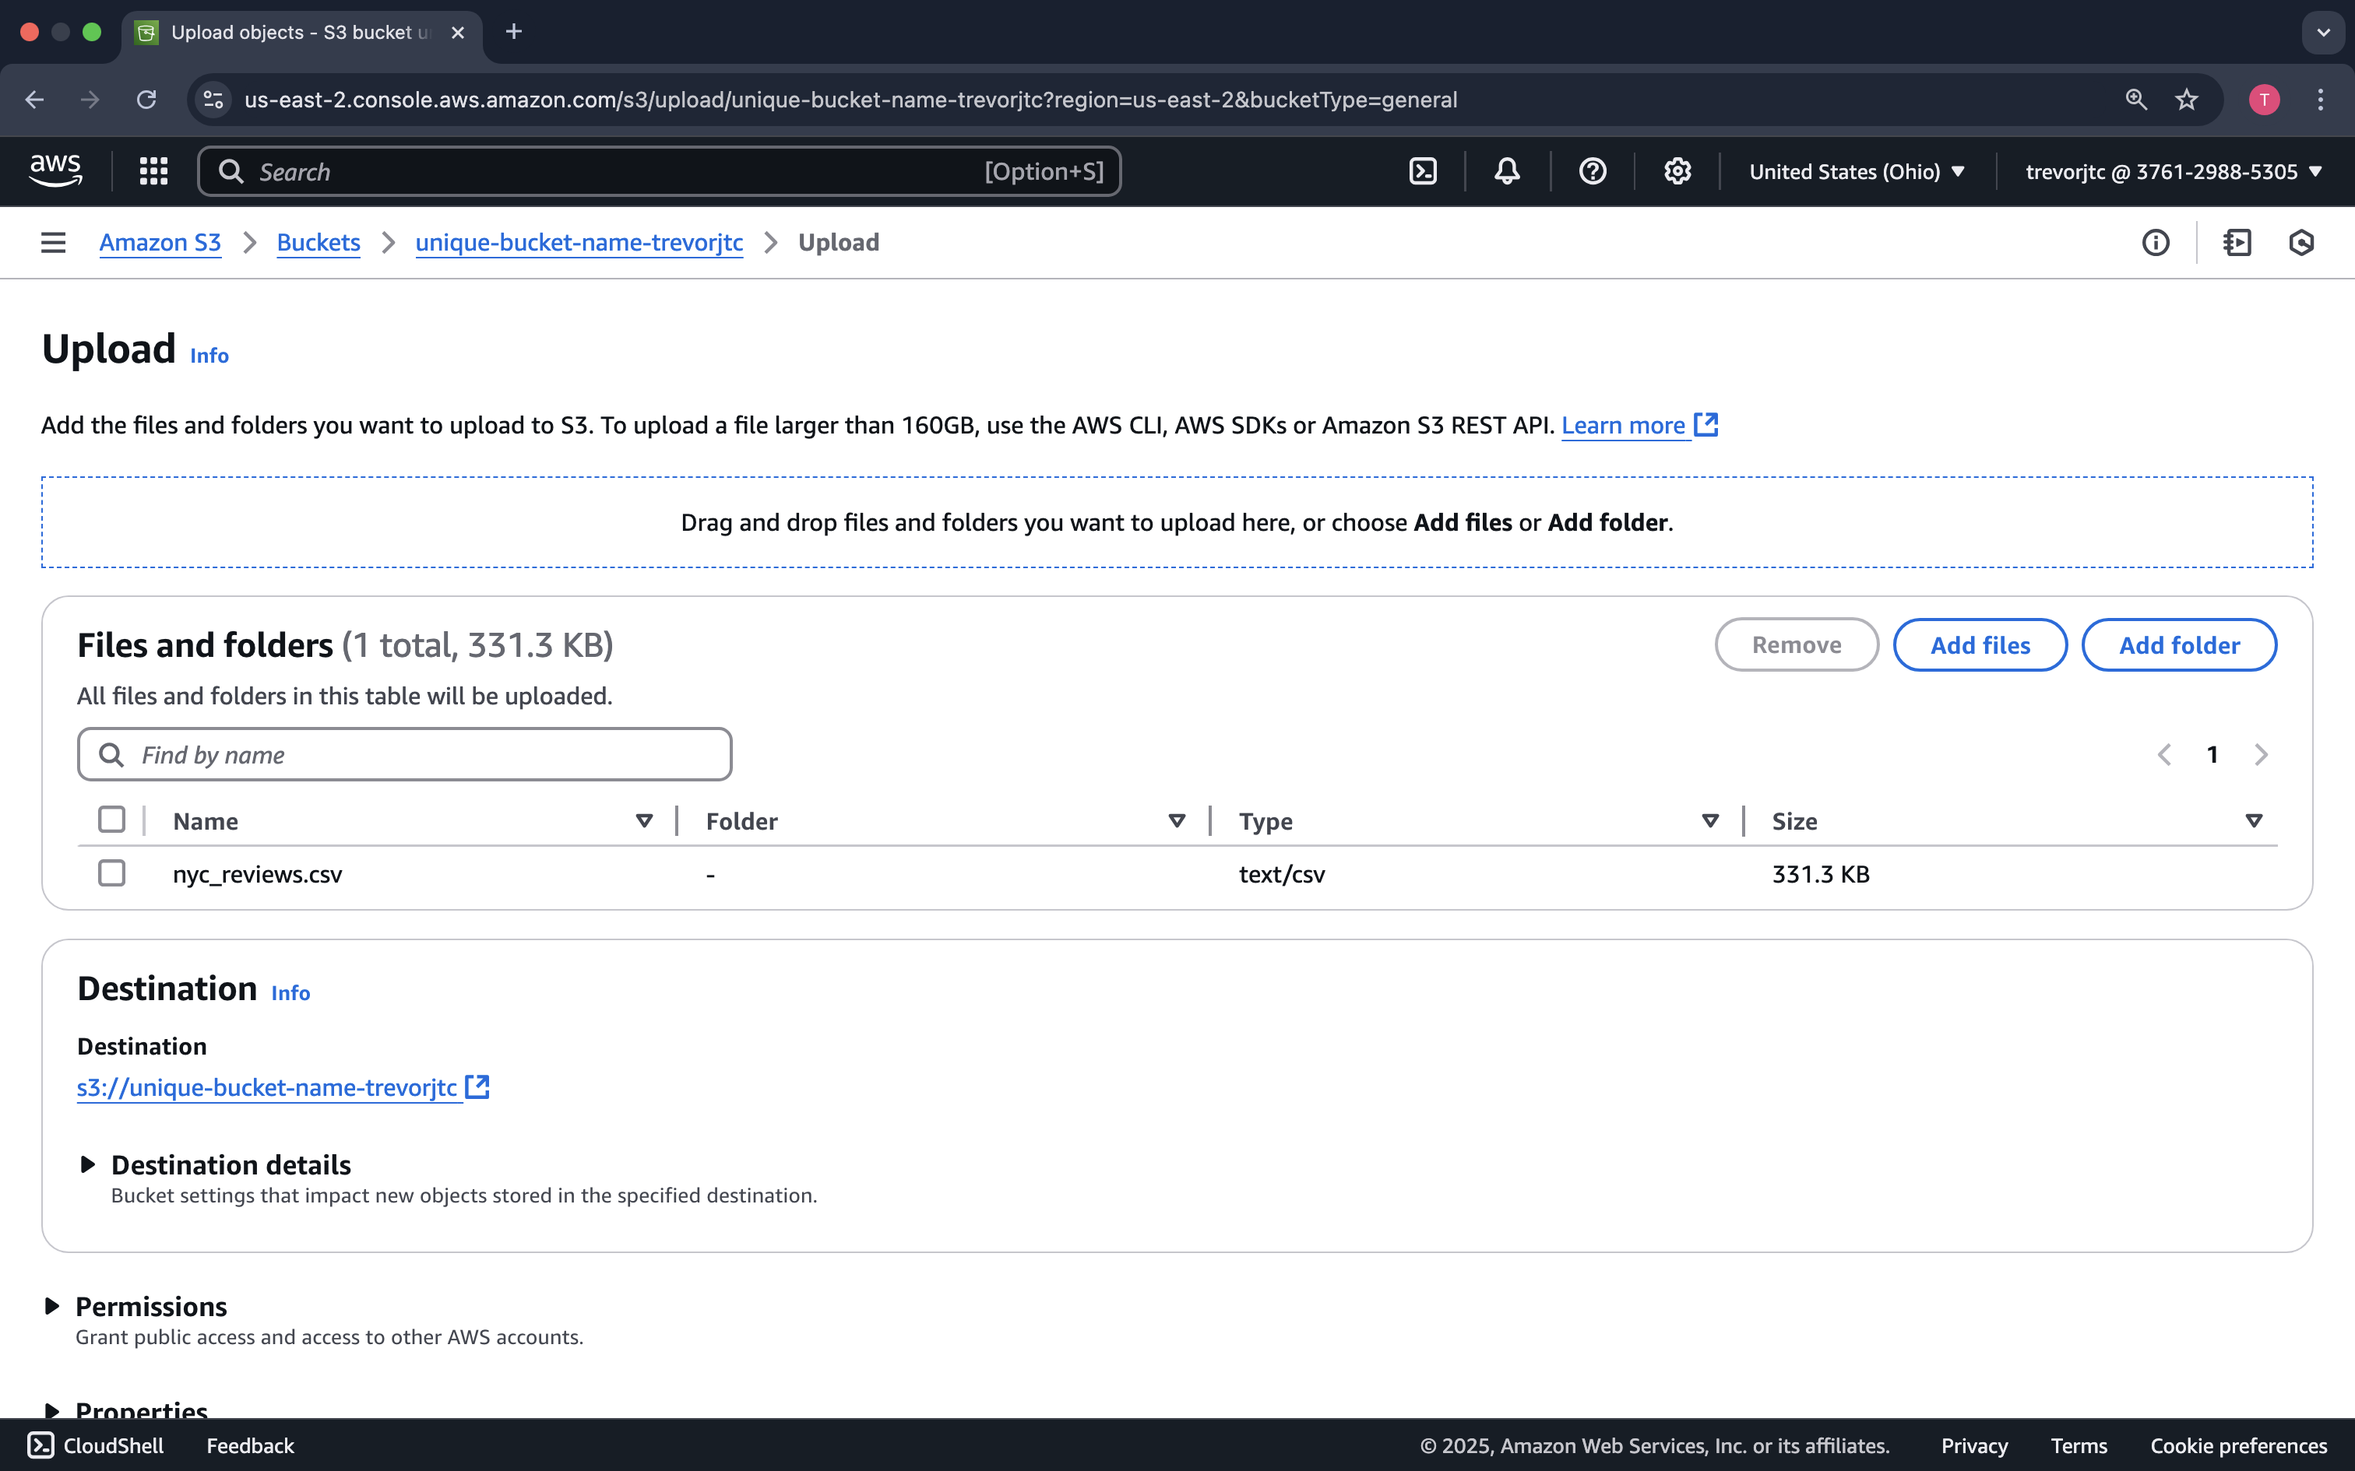Click the Add files button
Image resolution: width=2355 pixels, height=1471 pixels.
tap(1980, 644)
